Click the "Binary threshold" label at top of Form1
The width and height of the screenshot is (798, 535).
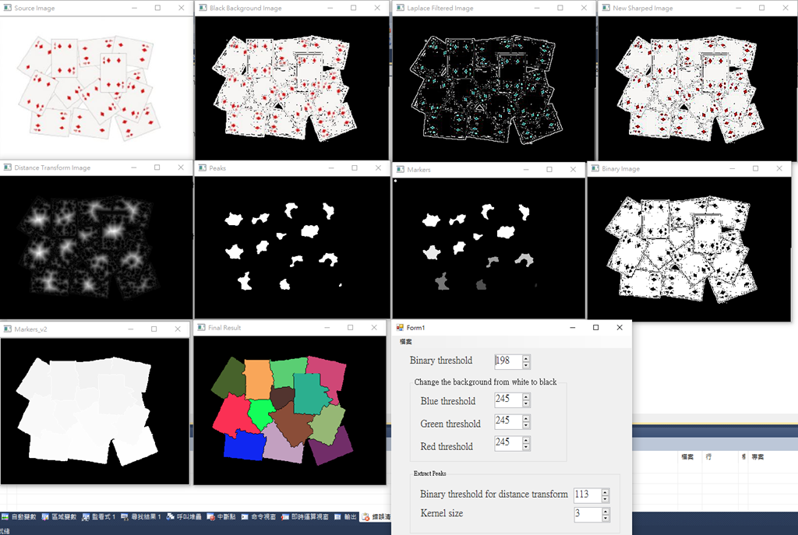pos(441,361)
